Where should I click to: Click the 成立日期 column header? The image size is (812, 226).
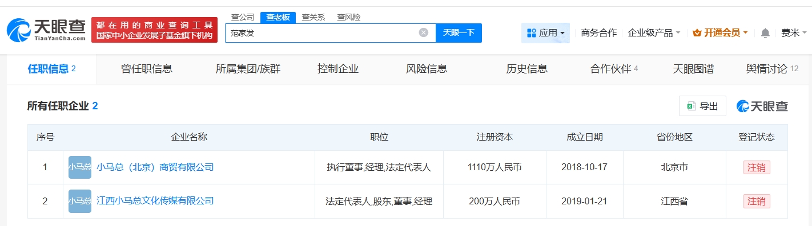585,137
